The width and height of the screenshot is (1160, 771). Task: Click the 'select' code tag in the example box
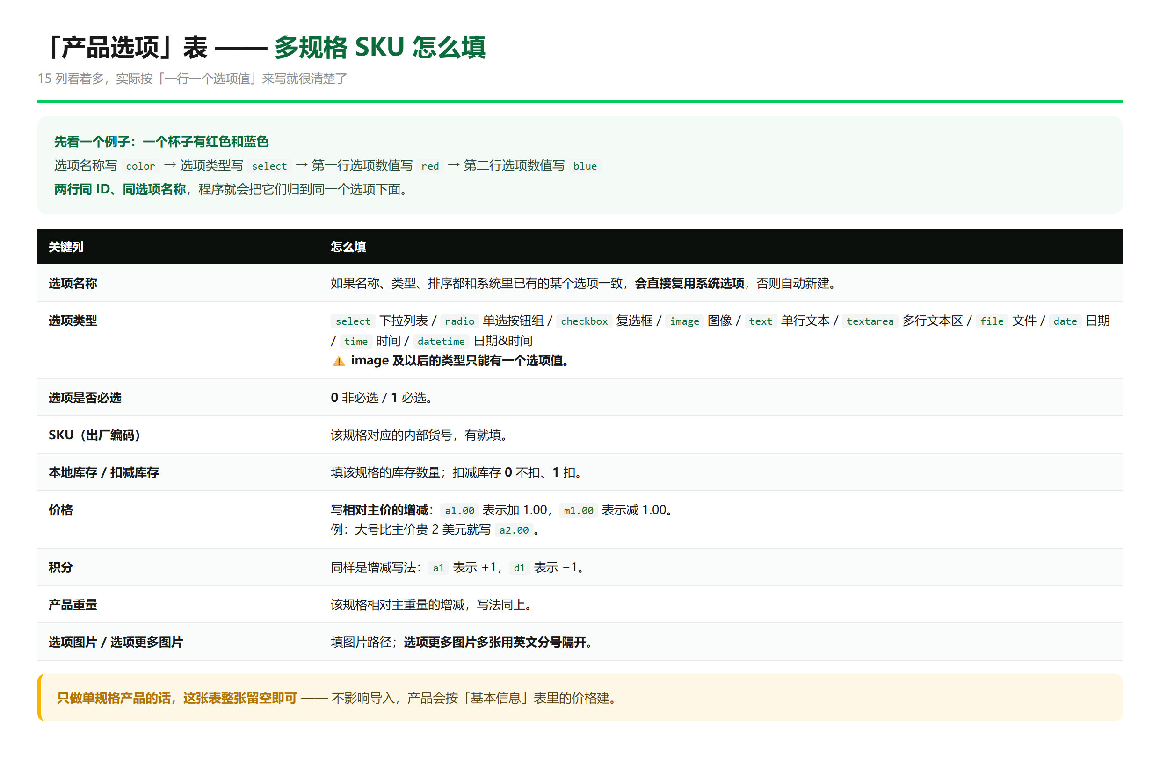point(269,166)
